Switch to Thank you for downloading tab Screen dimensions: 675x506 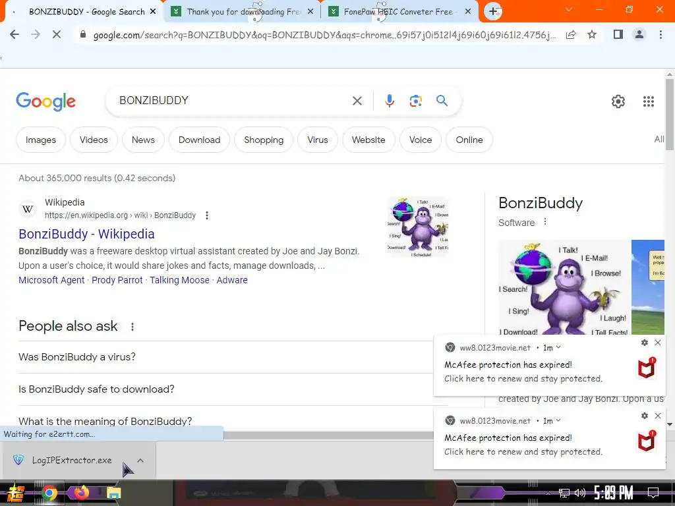click(x=243, y=12)
